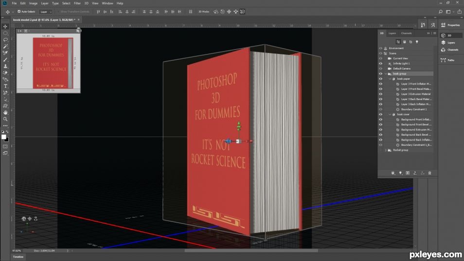
Task: Click the Search icon in options bar
Action: coord(440,12)
